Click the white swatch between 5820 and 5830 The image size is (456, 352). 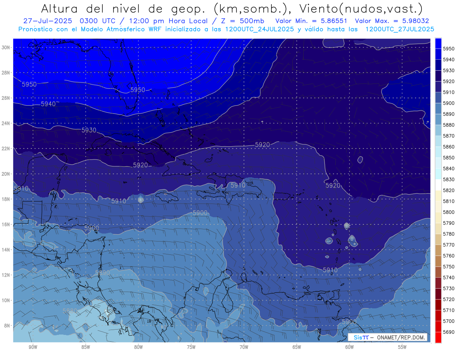click(x=438, y=185)
